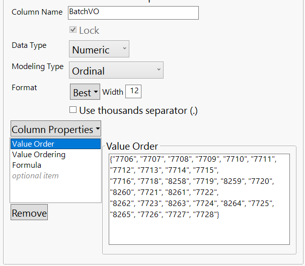Click the Width field showing 12
Viewport: 305px width, 266px height.
tap(134, 91)
